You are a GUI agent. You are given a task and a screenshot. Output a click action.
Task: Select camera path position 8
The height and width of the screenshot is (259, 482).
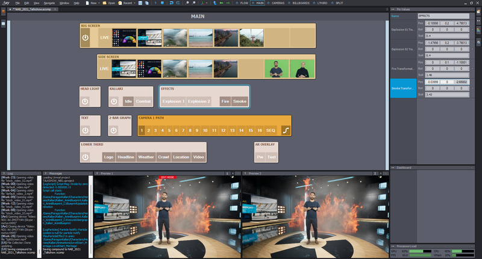click(x=189, y=130)
